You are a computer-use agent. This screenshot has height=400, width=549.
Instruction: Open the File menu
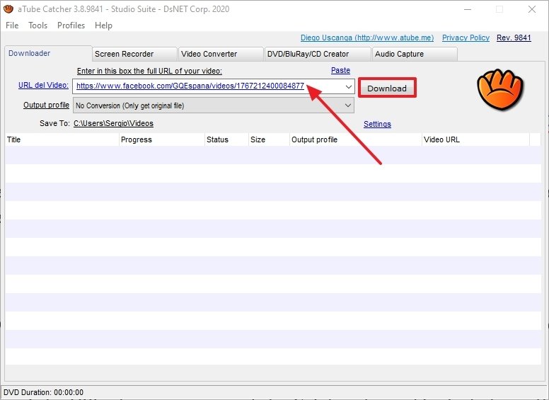12,25
